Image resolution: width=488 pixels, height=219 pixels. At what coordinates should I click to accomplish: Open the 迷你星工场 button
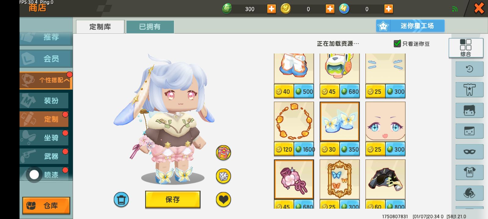[x=410, y=26]
